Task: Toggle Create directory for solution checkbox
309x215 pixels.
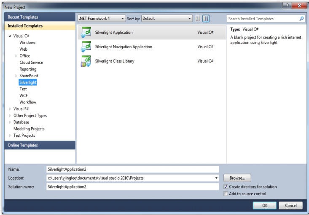Action: 226,187
